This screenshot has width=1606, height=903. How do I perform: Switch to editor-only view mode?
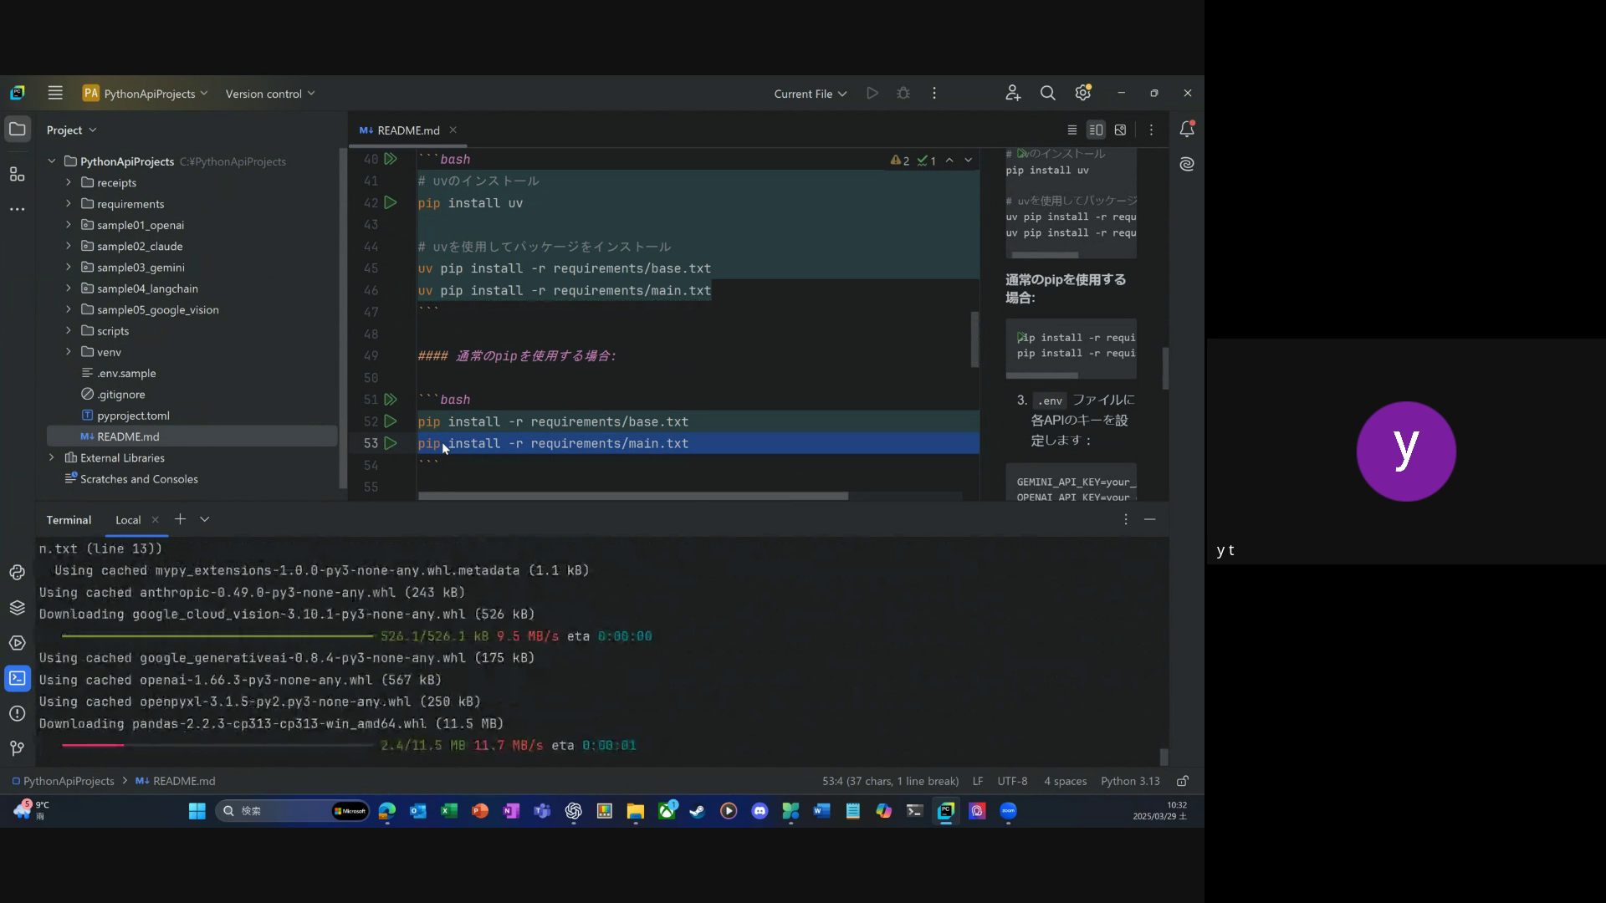point(1072,130)
